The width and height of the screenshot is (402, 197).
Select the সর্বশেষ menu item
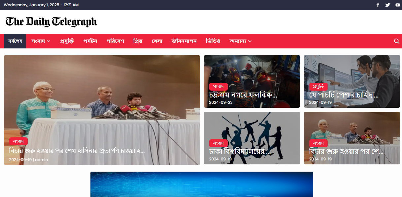point(15,41)
